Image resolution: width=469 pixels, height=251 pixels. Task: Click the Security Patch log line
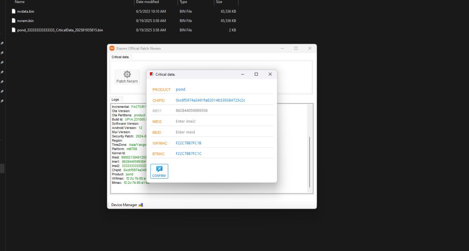pyautogui.click(x=129, y=136)
